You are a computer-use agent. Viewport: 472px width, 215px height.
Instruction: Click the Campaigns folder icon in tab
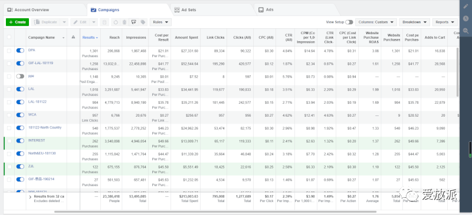click(x=93, y=9)
